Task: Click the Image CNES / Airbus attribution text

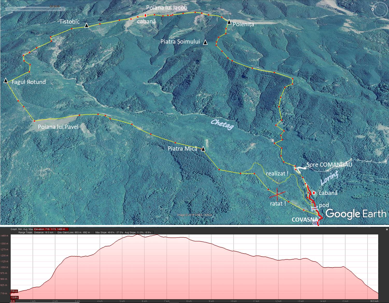Action: [x=194, y=215]
